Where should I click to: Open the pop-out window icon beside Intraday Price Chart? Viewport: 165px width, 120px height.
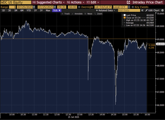[x=128, y=2]
